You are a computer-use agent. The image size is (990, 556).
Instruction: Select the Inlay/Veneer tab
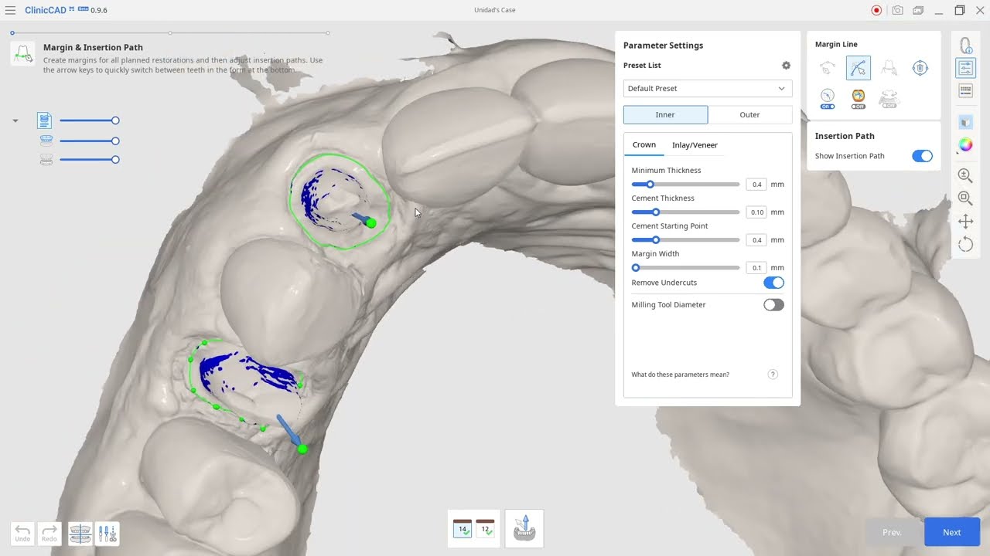coord(695,145)
